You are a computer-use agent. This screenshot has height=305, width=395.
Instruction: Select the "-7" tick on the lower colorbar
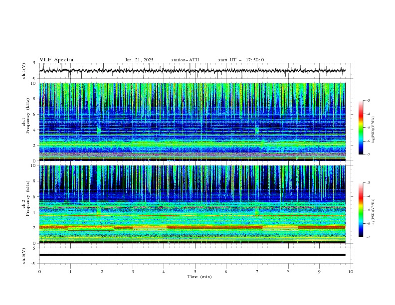368,237
